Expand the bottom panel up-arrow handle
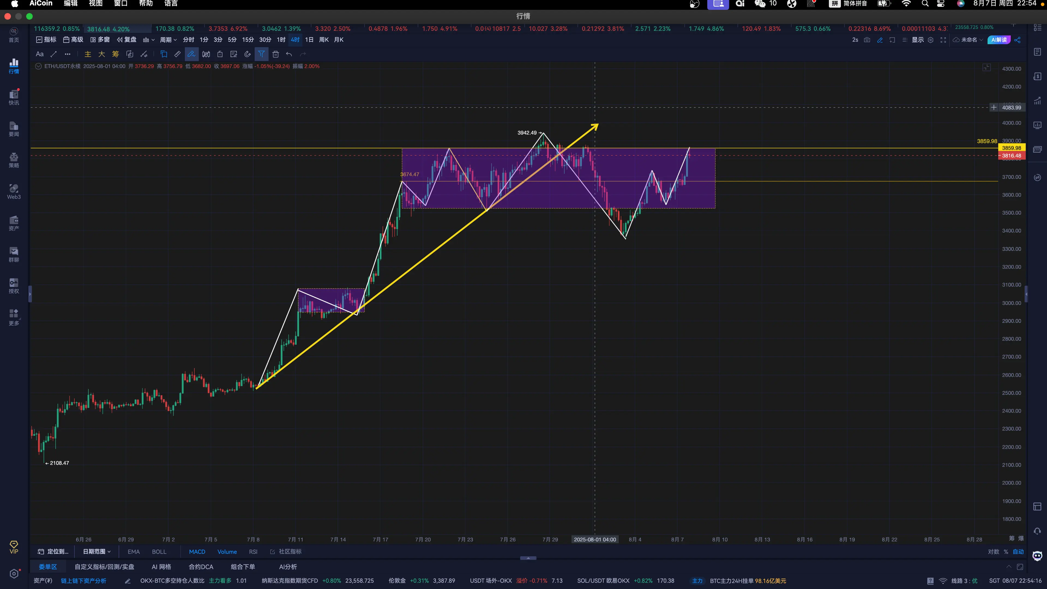1047x589 pixels. click(x=528, y=558)
